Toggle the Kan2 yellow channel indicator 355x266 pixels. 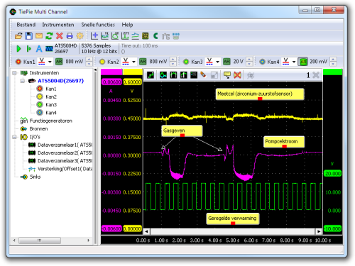102,62
